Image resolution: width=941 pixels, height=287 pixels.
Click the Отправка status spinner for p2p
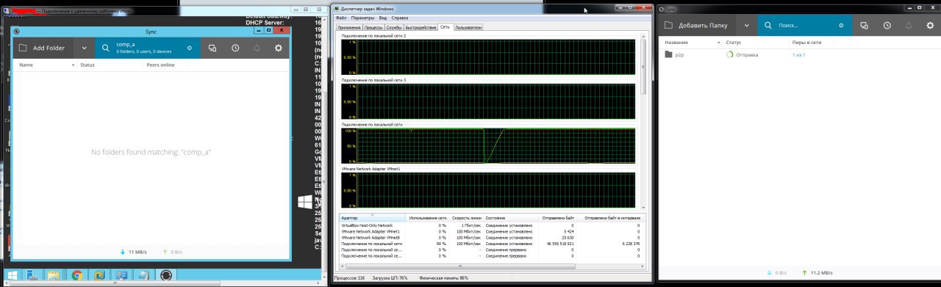pos(730,55)
